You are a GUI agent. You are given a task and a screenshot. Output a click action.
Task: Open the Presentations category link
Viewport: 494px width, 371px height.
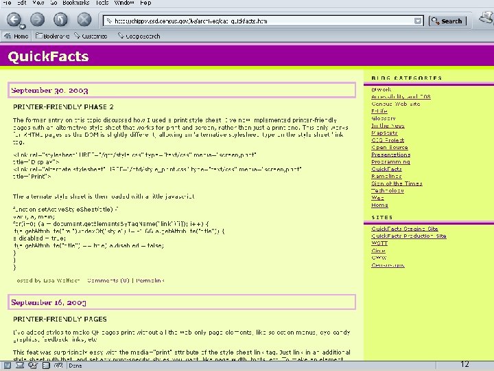[x=390, y=155]
